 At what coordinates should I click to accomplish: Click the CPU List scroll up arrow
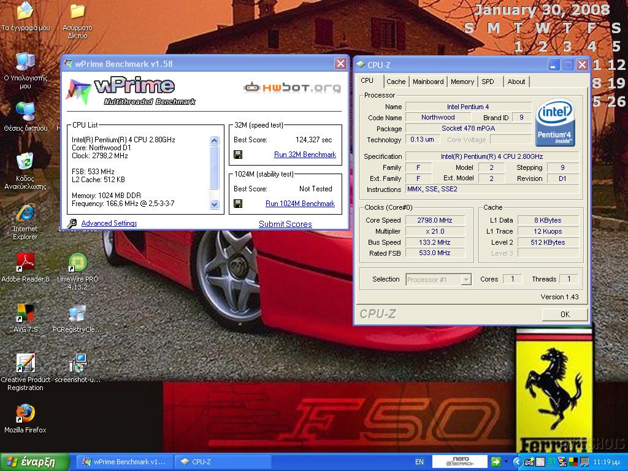[214, 140]
